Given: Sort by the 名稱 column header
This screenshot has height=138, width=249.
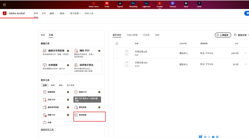Looking at the screenshot, I should [x=136, y=43].
